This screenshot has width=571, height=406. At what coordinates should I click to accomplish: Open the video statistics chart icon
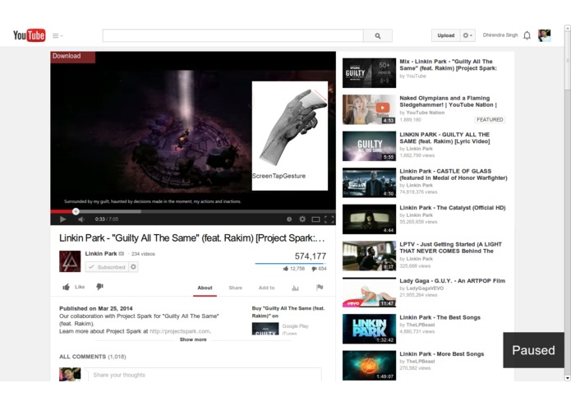pos(295,288)
